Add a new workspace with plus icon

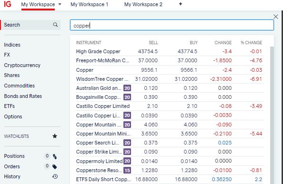pos(180,4)
